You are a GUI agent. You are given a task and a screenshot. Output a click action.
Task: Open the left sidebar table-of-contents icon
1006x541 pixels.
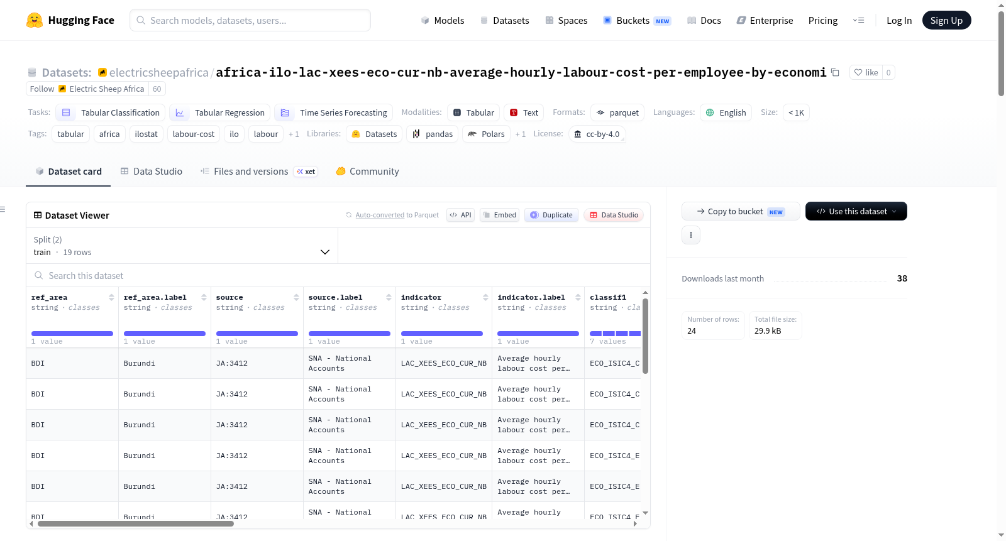pos(3,209)
